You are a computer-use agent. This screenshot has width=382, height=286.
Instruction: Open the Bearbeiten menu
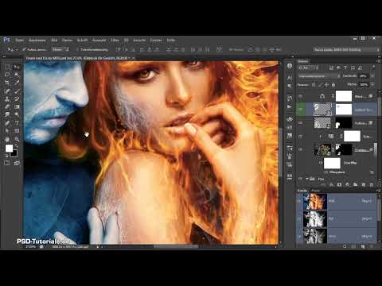(37, 41)
